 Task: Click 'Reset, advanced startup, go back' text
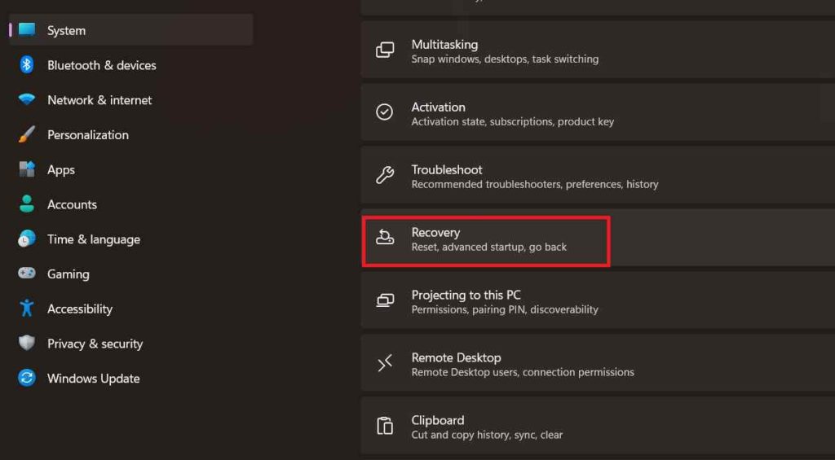click(x=489, y=248)
